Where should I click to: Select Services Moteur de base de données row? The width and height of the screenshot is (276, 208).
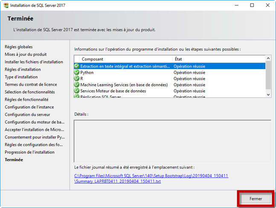pos(170,91)
